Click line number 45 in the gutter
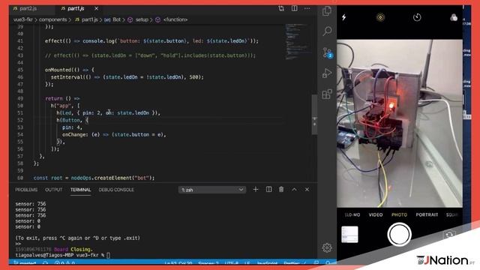480x270 pixels. (20, 70)
